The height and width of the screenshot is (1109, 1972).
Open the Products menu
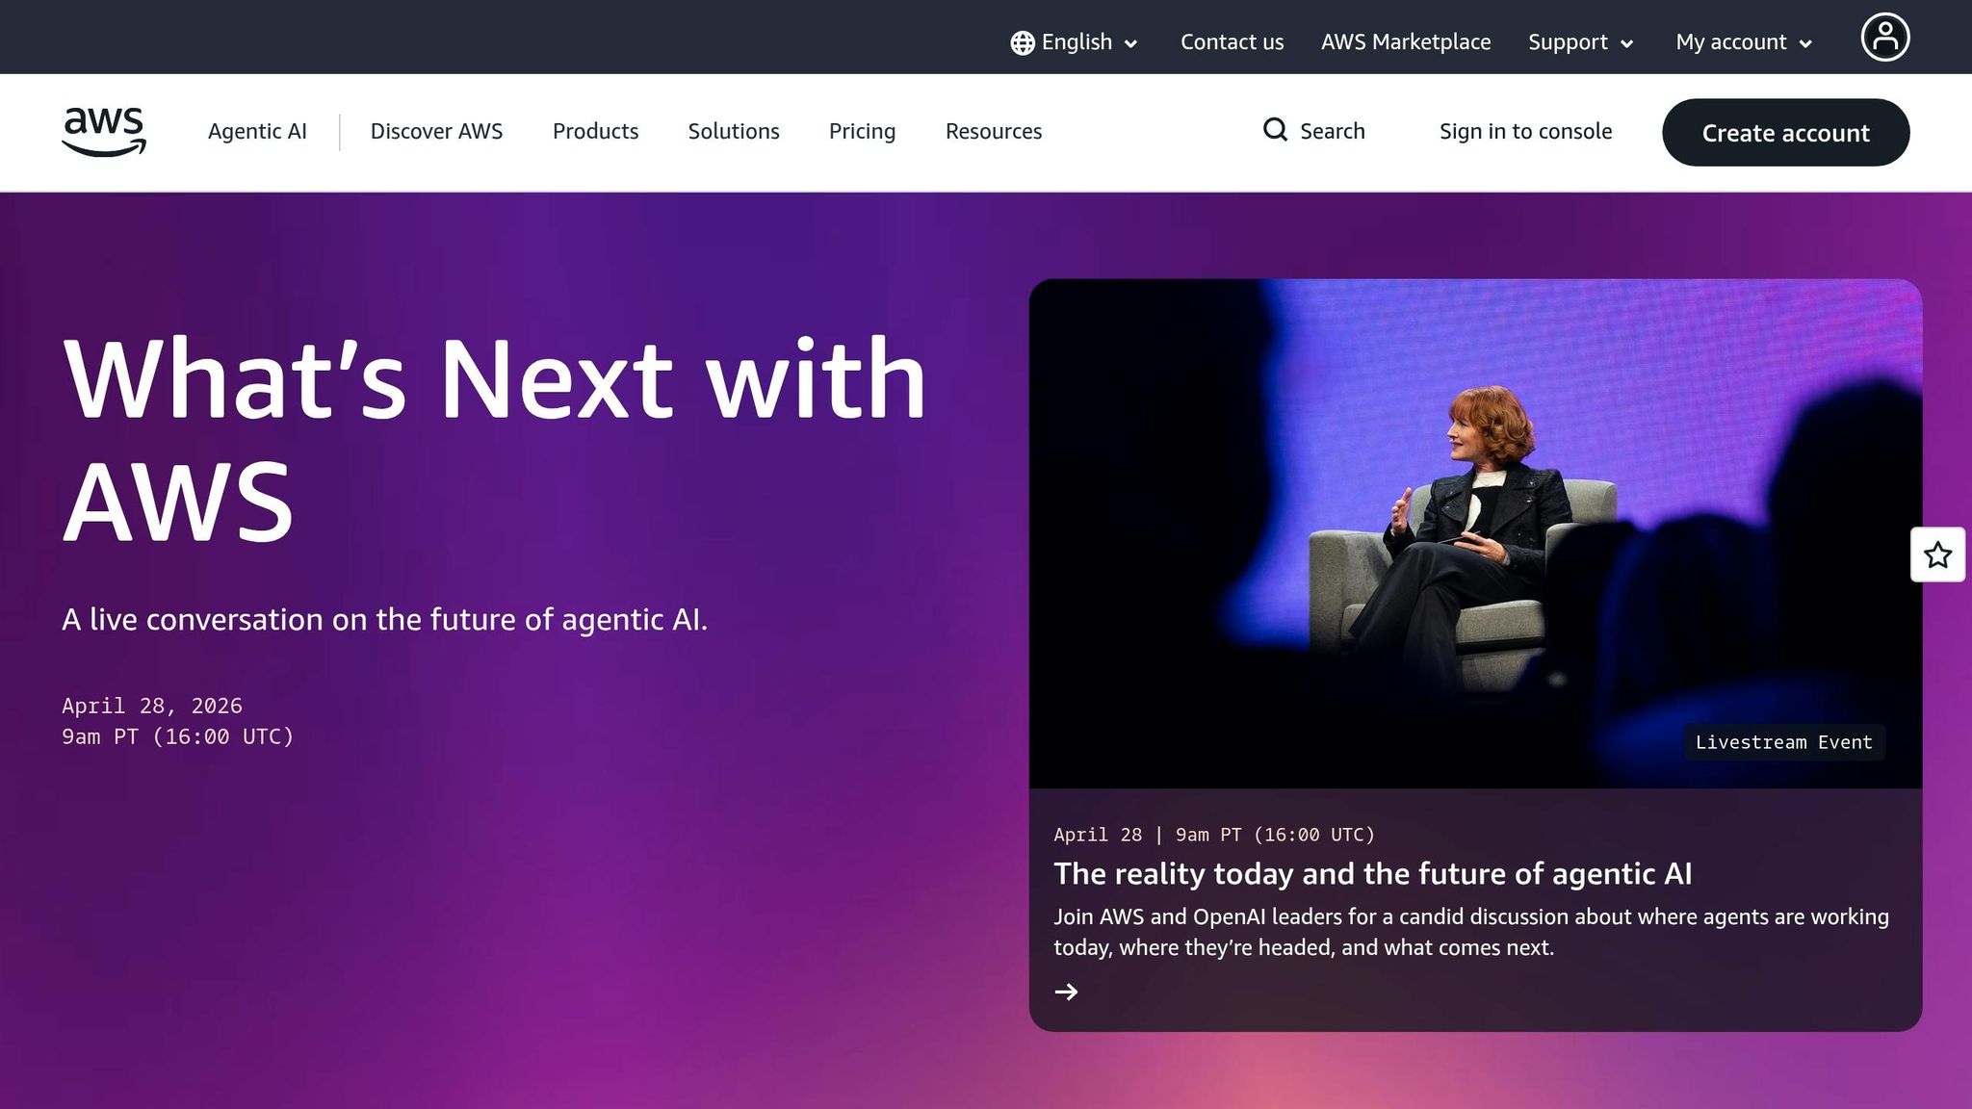(x=595, y=132)
